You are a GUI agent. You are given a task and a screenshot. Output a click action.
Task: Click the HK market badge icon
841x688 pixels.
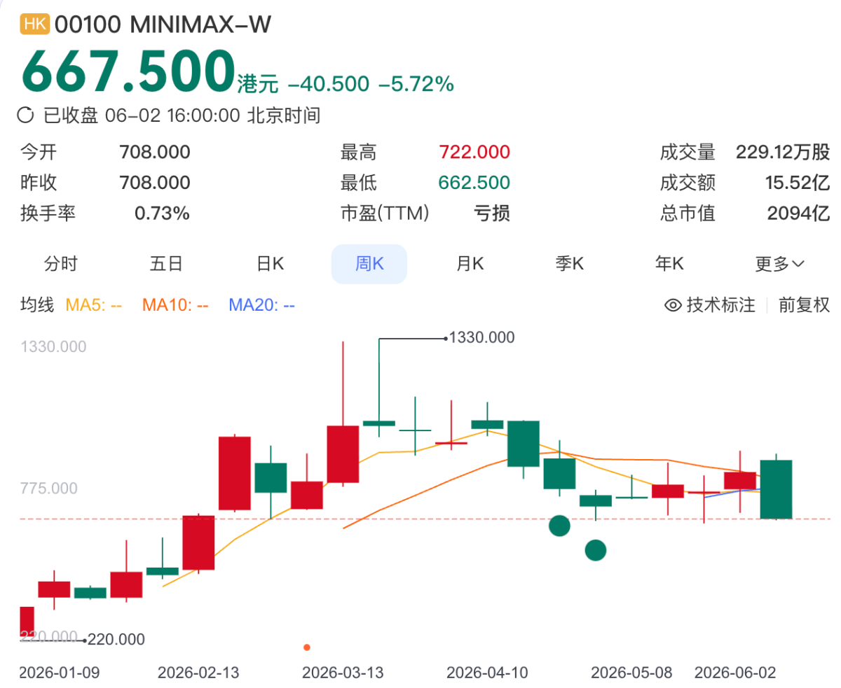[35, 24]
